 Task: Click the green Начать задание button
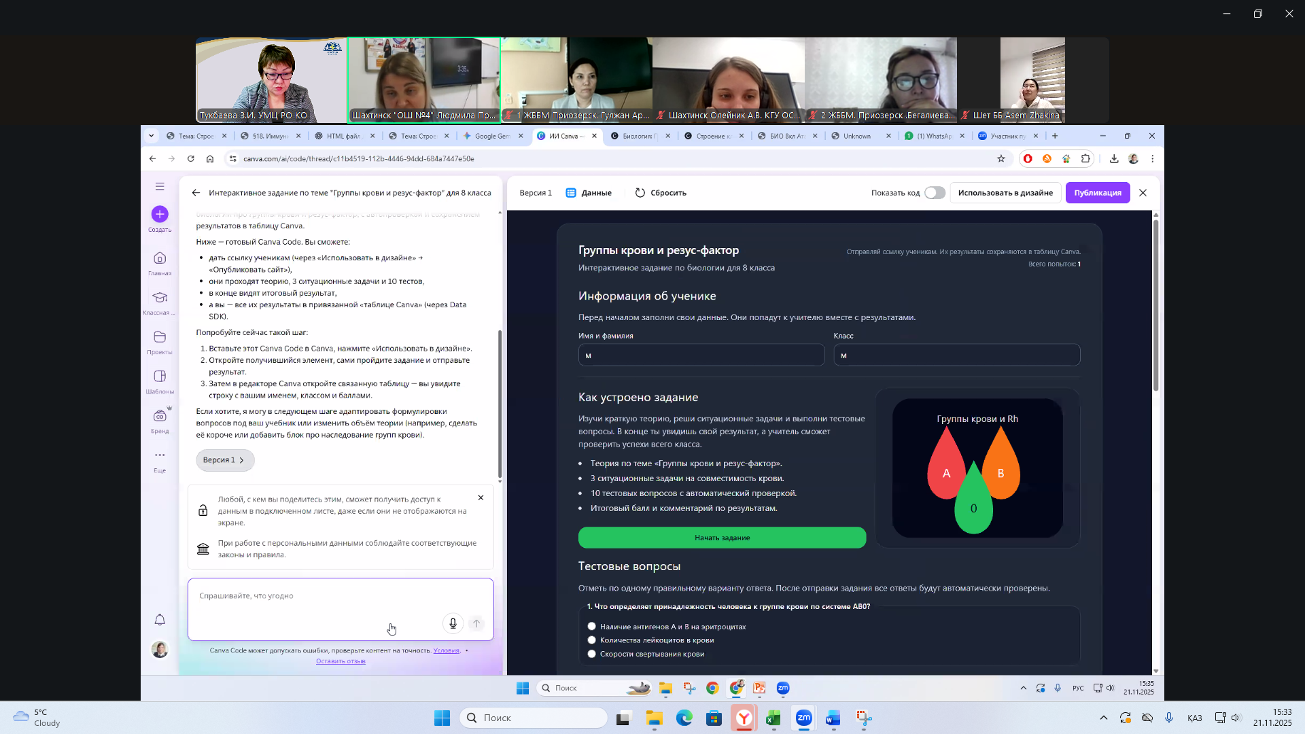(722, 538)
